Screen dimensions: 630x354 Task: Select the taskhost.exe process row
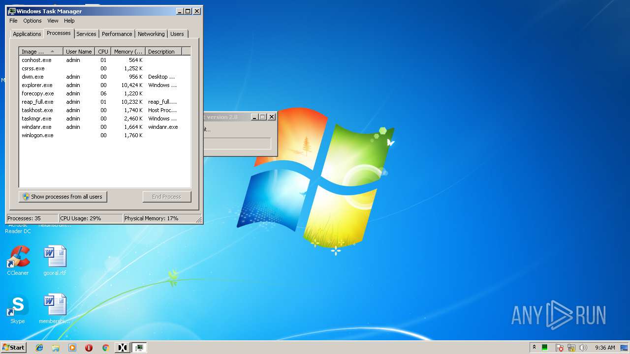coord(104,110)
